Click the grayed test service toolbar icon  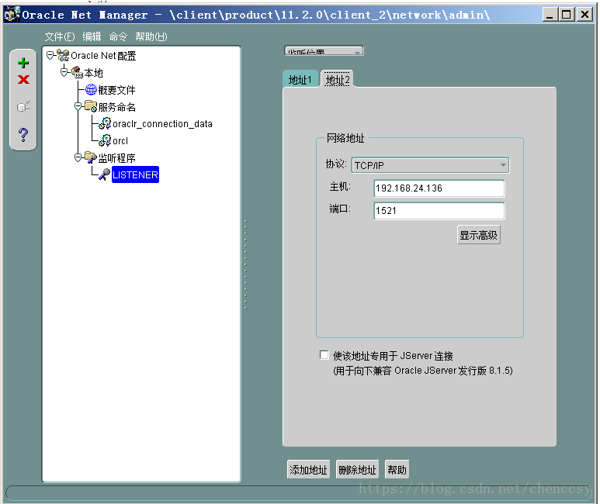(23, 107)
